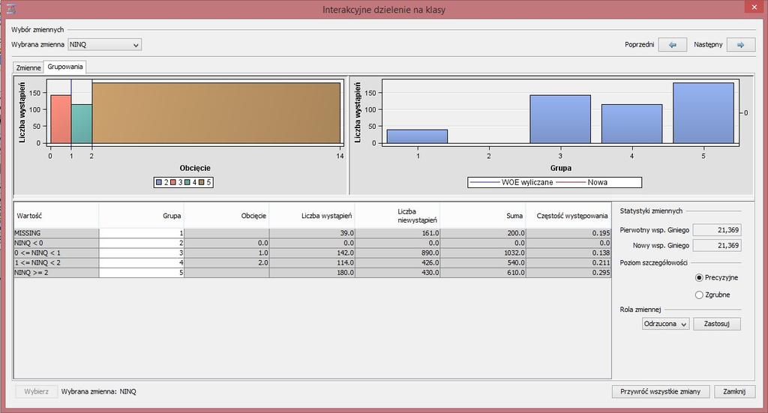Click cutoff value 2.0 cell

[226, 263]
